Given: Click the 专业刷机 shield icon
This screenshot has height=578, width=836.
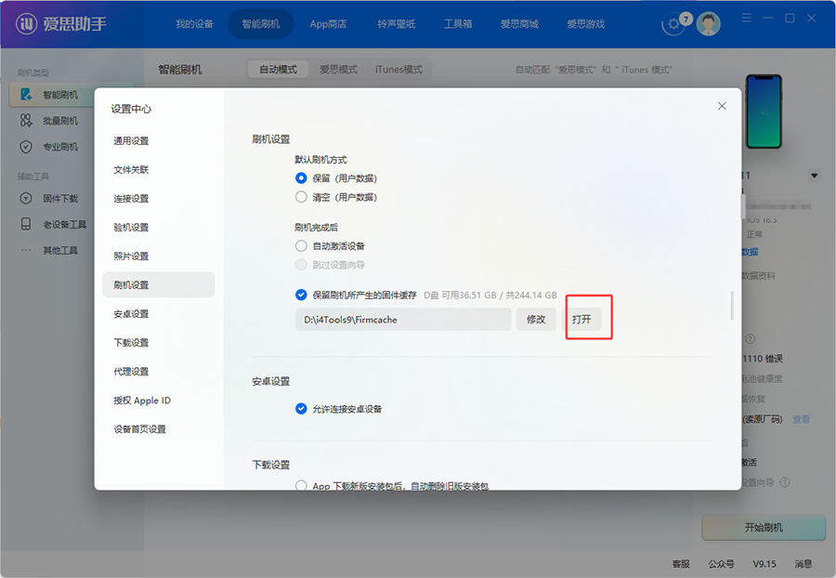Looking at the screenshot, I should point(26,147).
